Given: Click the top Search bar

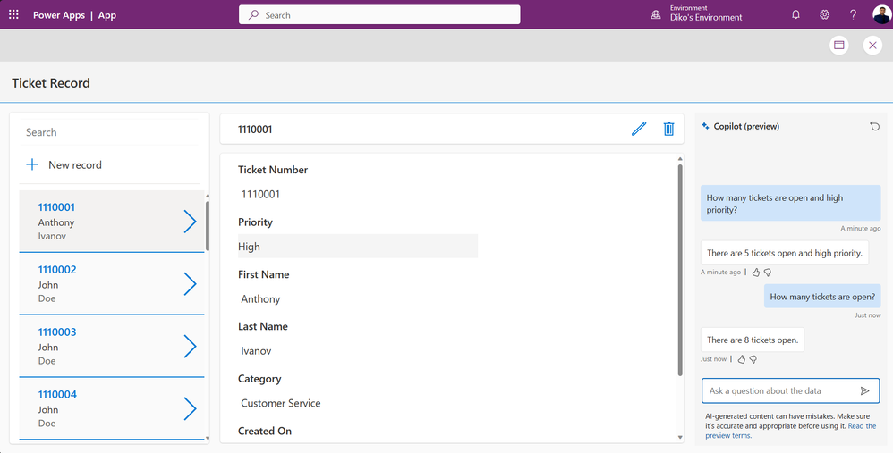Looking at the screenshot, I should 379,15.
